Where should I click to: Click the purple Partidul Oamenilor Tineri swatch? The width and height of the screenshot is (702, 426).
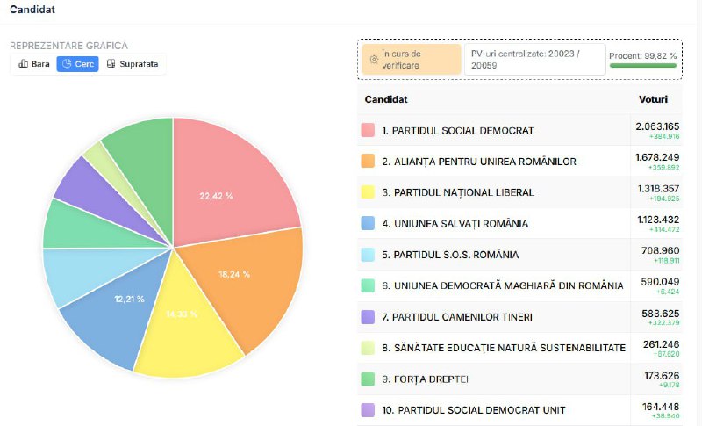[369, 316]
